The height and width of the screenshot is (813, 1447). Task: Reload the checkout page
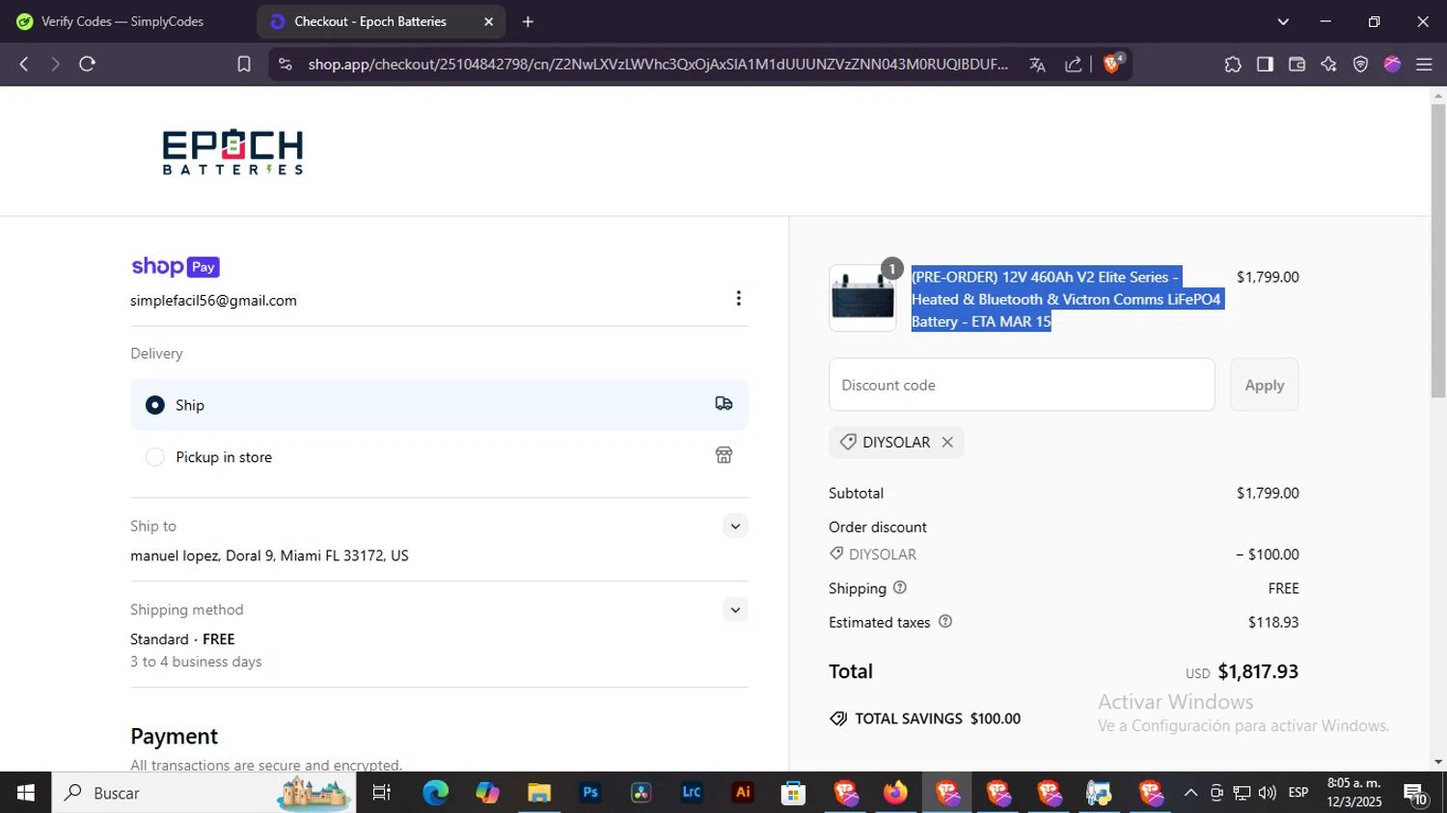click(x=87, y=64)
